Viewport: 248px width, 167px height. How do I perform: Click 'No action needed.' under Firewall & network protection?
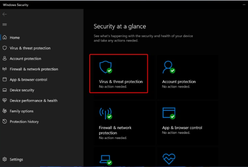point(113,138)
